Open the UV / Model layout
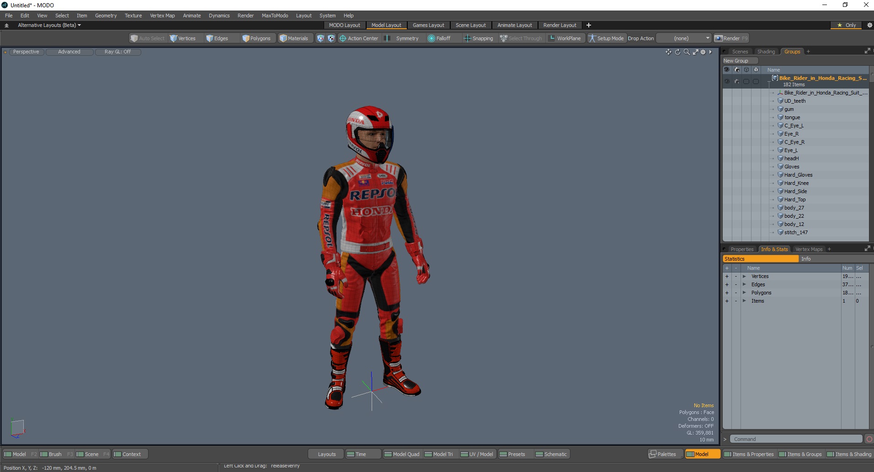This screenshot has height=472, width=874. [477, 454]
